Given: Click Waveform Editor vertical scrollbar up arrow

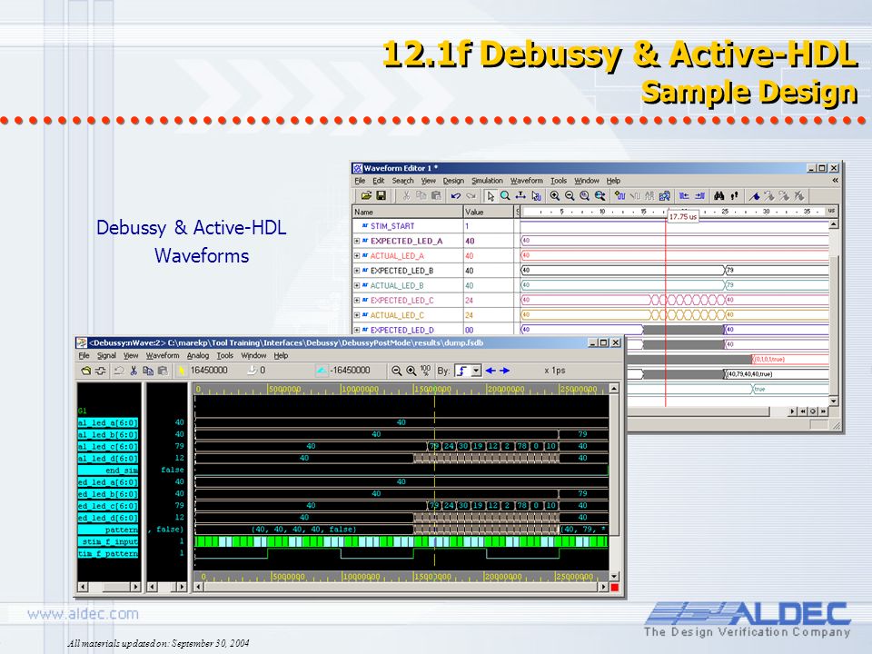Looking at the screenshot, I should pyautogui.click(x=834, y=224).
